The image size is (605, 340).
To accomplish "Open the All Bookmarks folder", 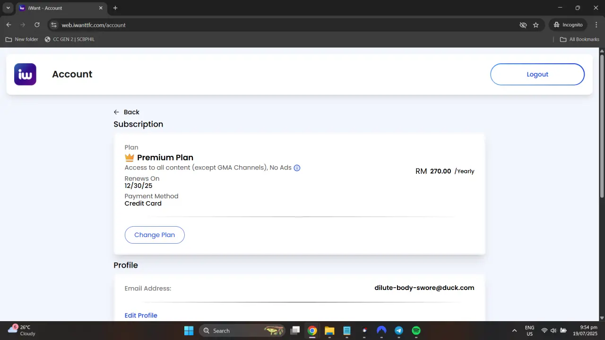I will tap(579, 39).
